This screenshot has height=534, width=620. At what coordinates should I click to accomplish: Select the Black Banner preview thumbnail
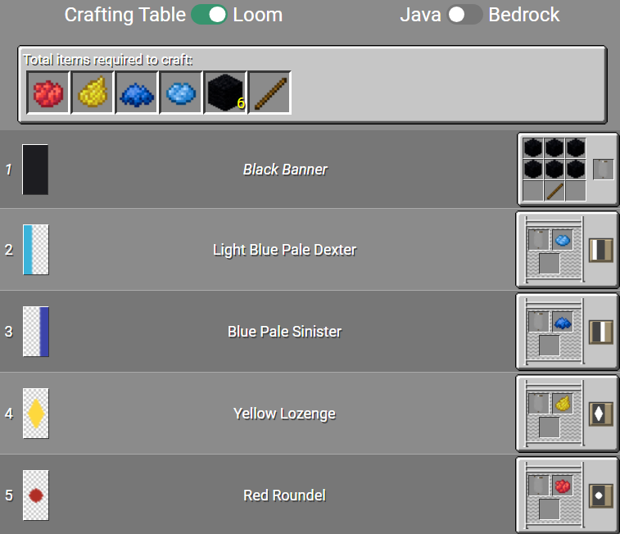point(35,170)
